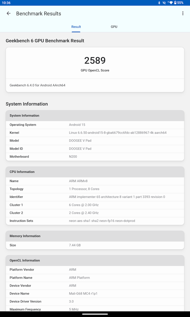Select the 2589 score number
The image size is (190, 317).
pyautogui.click(x=95, y=61)
